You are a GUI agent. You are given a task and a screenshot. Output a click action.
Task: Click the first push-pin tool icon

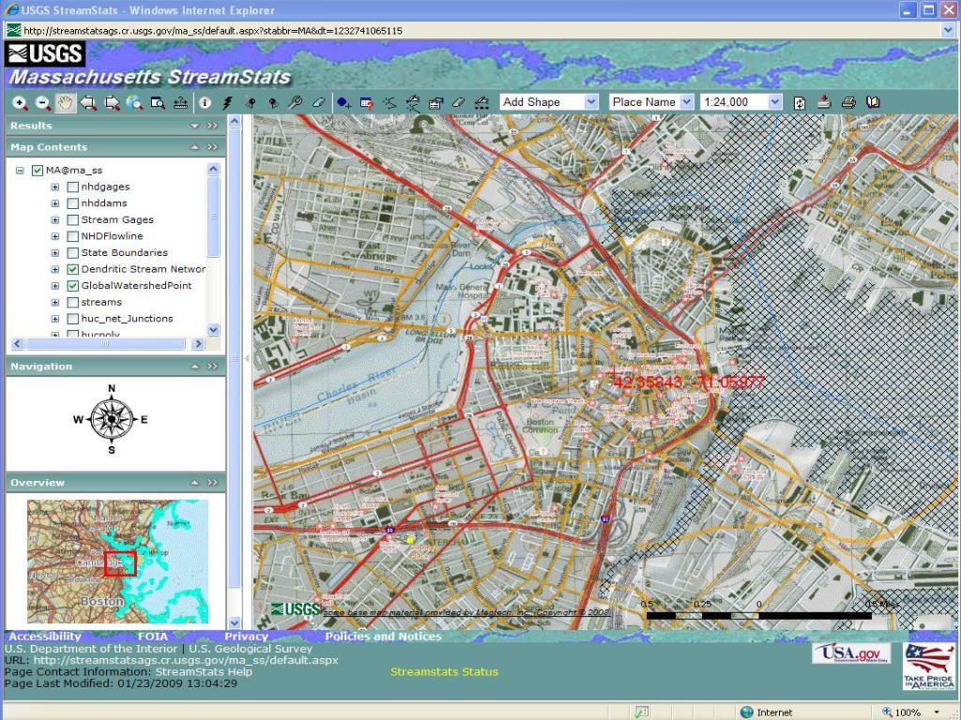tap(250, 103)
